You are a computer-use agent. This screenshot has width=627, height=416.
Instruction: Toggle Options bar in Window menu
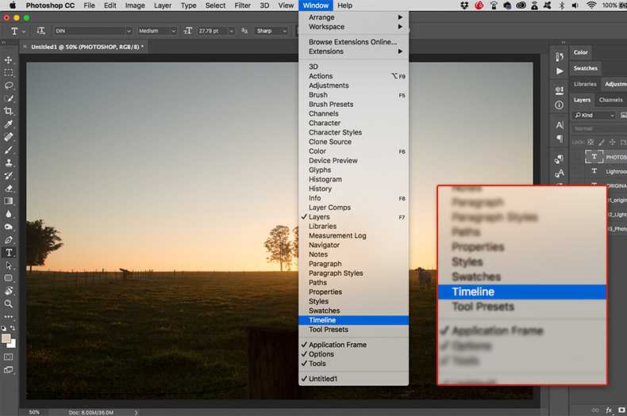pos(353,354)
